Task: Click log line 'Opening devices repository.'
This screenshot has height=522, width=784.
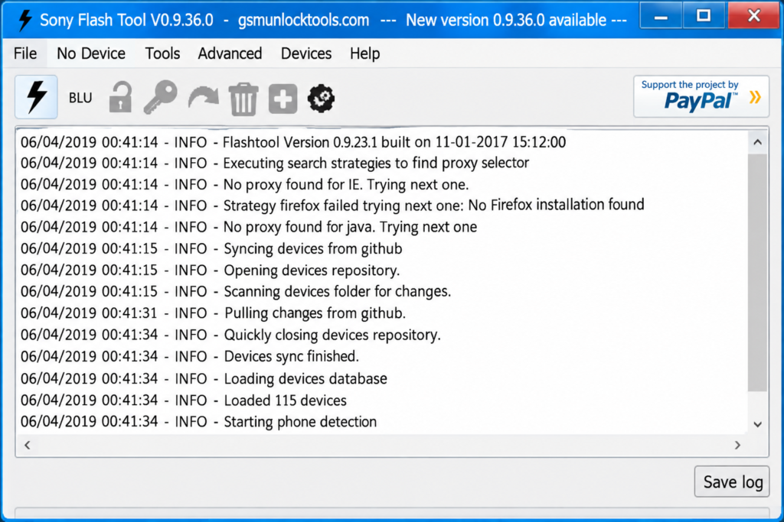Action: coord(210,270)
